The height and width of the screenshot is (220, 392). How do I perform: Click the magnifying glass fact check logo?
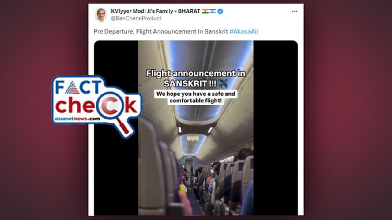(96, 105)
